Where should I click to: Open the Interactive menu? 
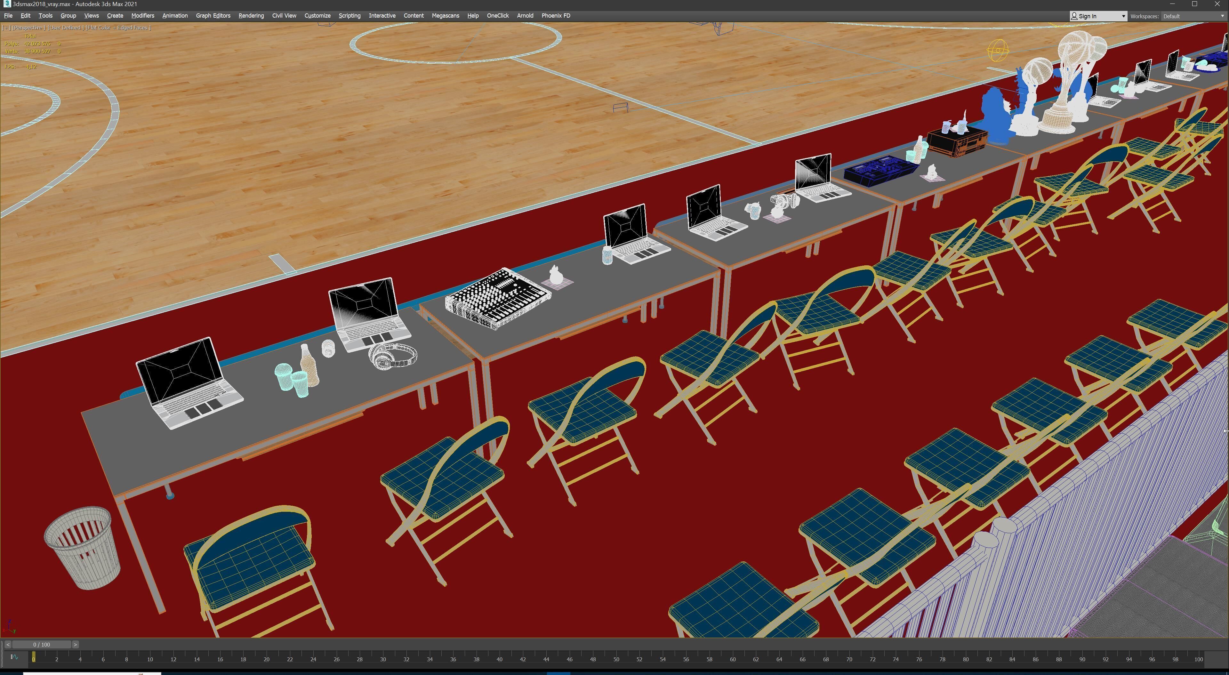382,16
